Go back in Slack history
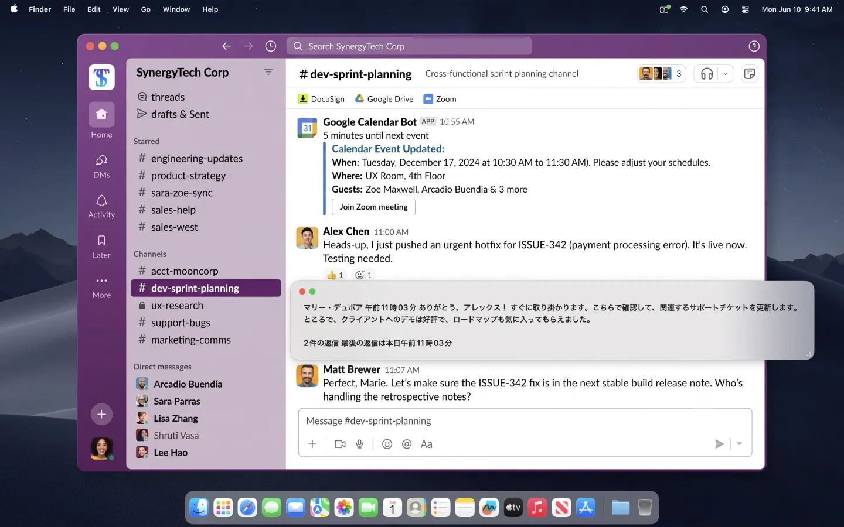 click(x=226, y=46)
